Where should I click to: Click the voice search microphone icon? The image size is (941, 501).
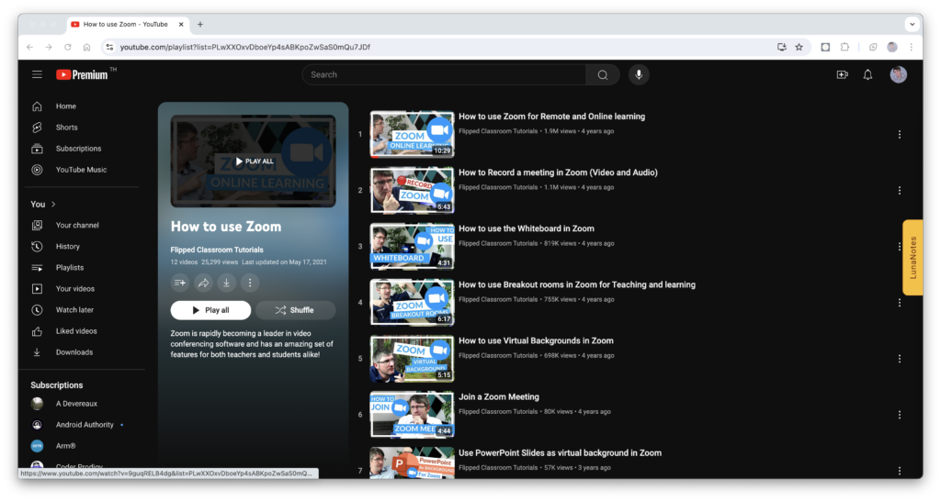pos(639,74)
